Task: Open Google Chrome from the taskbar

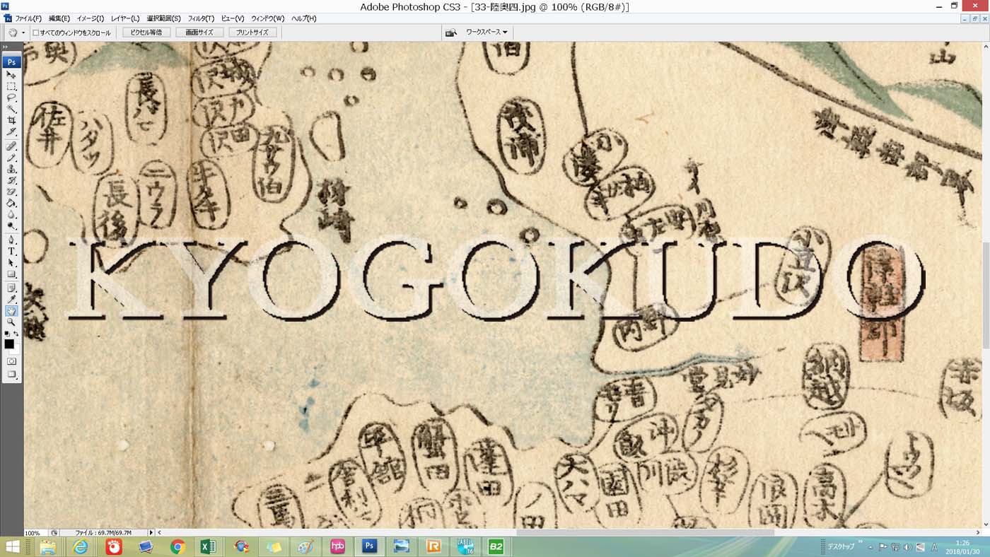Action: click(177, 547)
